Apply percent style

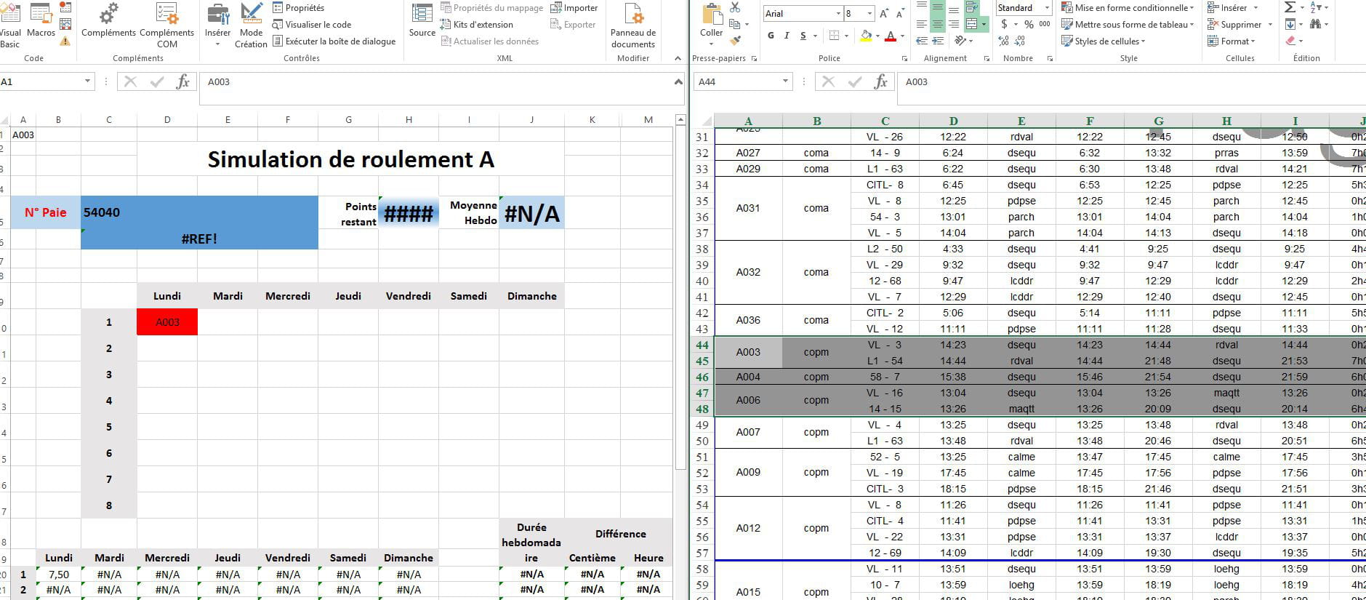(1029, 24)
